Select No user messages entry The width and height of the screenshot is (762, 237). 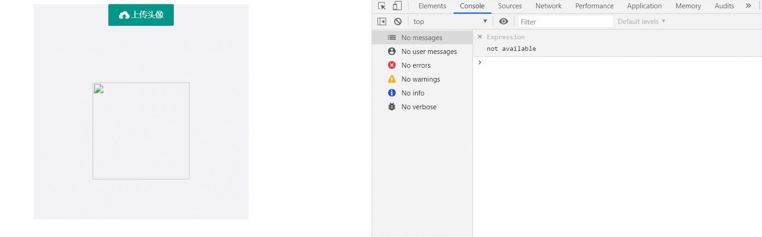[429, 52]
